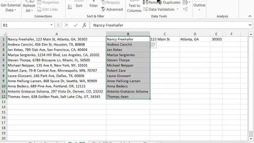Click cell B9 'Anne Hellung-Larsen'
254x143 pixels.
pos(128,81)
